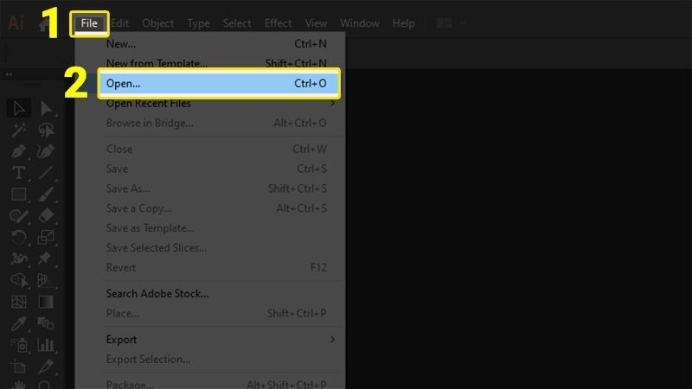Pick the Eyedropper tool
Viewport: 692px width, 389px height.
click(x=19, y=324)
